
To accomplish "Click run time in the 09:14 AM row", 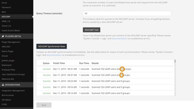I will coord(84,93).
